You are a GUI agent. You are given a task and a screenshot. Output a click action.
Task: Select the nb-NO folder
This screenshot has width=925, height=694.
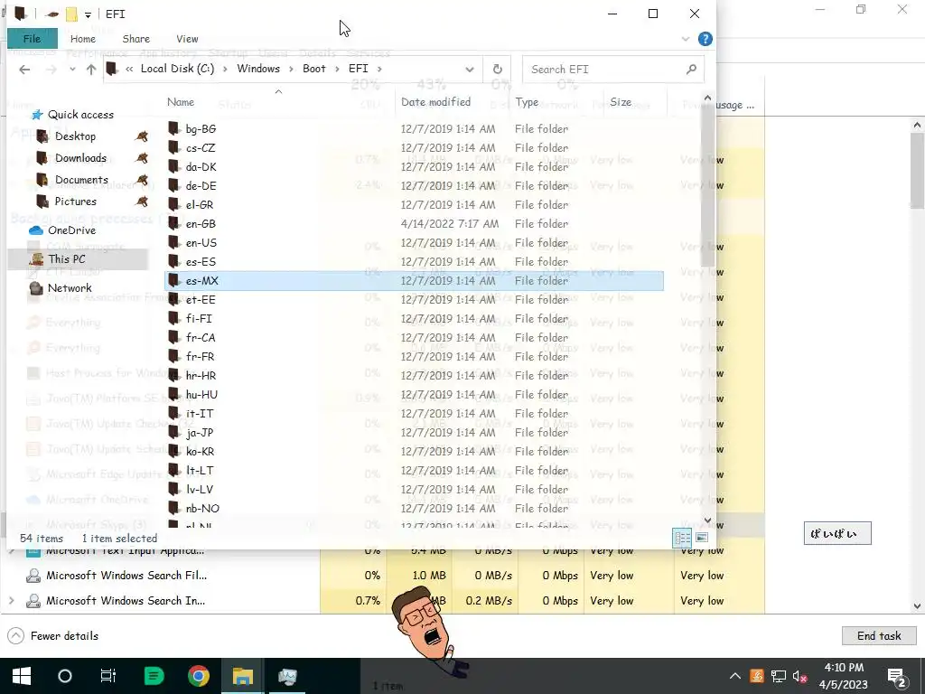tap(202, 508)
